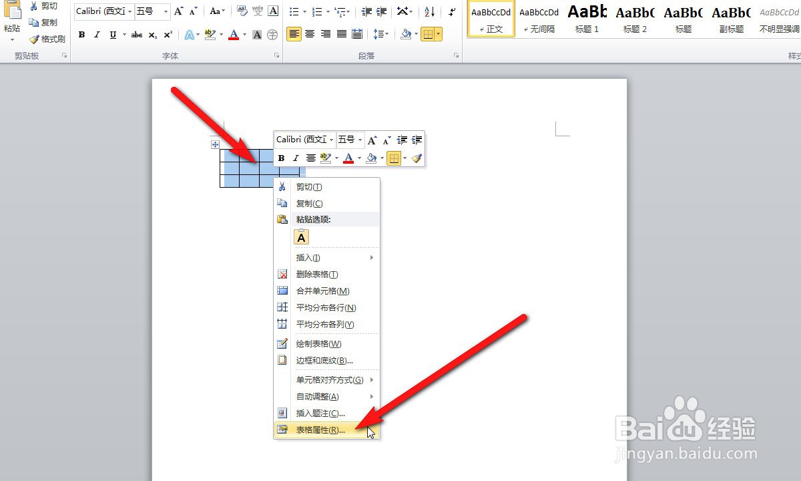This screenshot has width=801, height=481.
Task: Click ribbon Grow Font button
Action: tap(179, 11)
